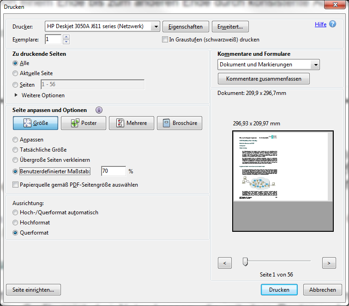Viewport: 349px width, 306px height.
Task: Click the blue Hilfe question mark icon
Action: [x=332, y=24]
